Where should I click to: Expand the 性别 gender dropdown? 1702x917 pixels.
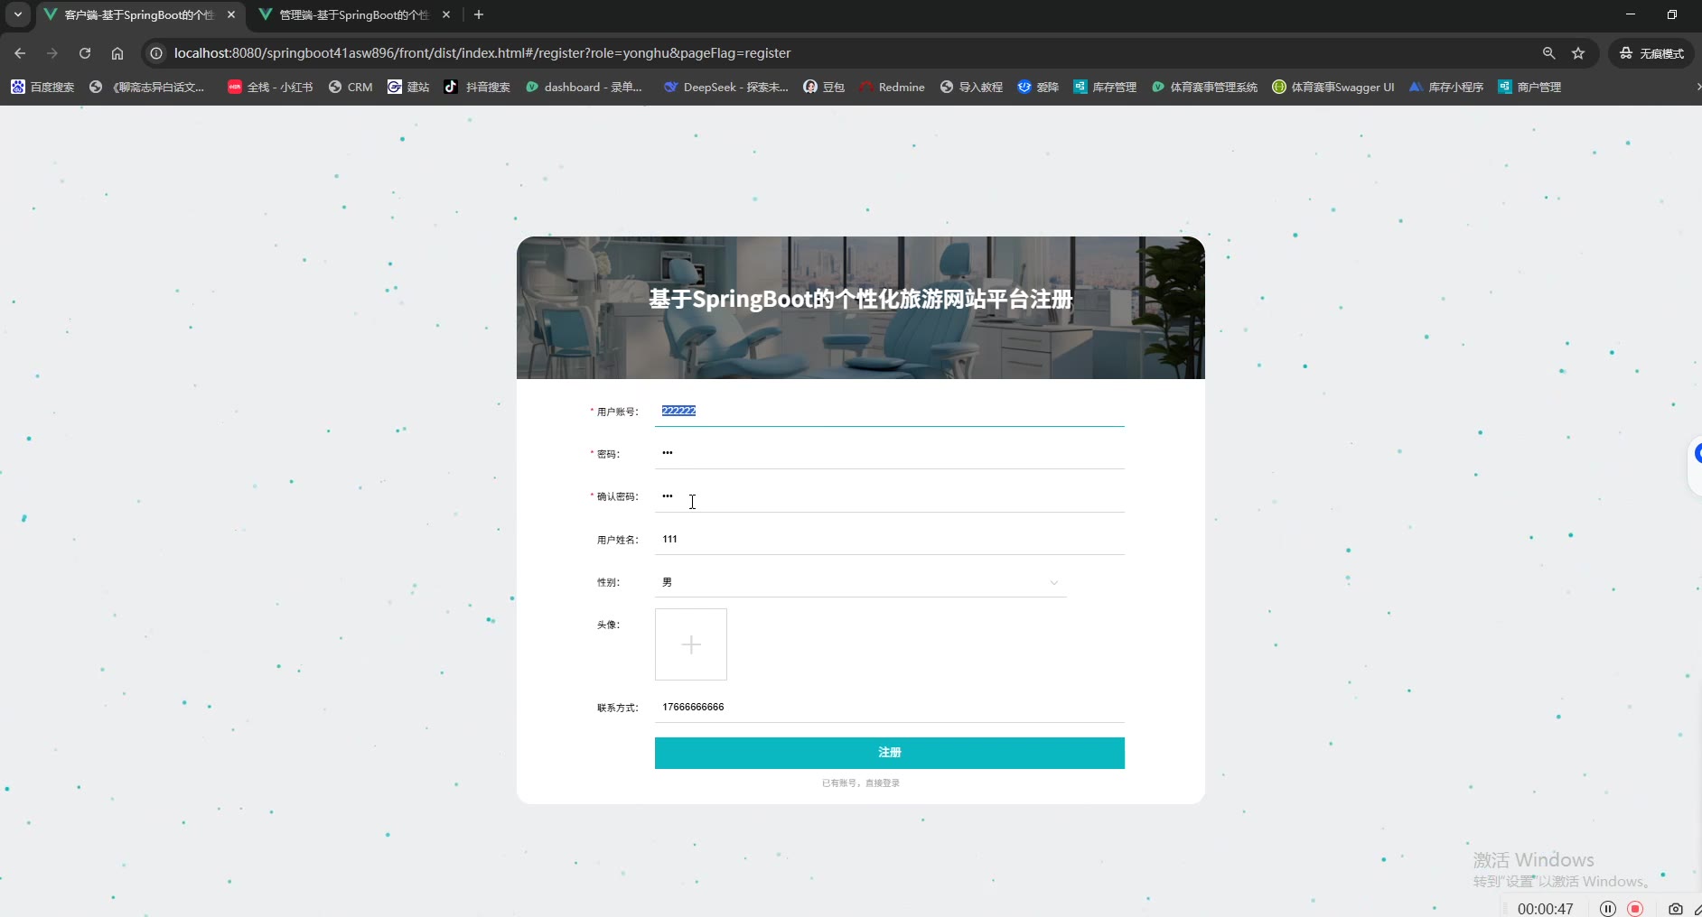(861, 582)
